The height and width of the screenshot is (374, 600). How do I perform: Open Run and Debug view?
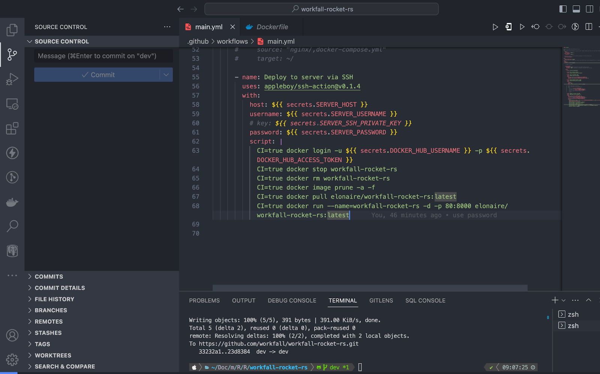[12, 79]
